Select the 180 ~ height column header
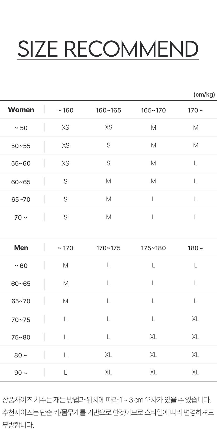The height and width of the screenshot is (430, 217). 195,248
